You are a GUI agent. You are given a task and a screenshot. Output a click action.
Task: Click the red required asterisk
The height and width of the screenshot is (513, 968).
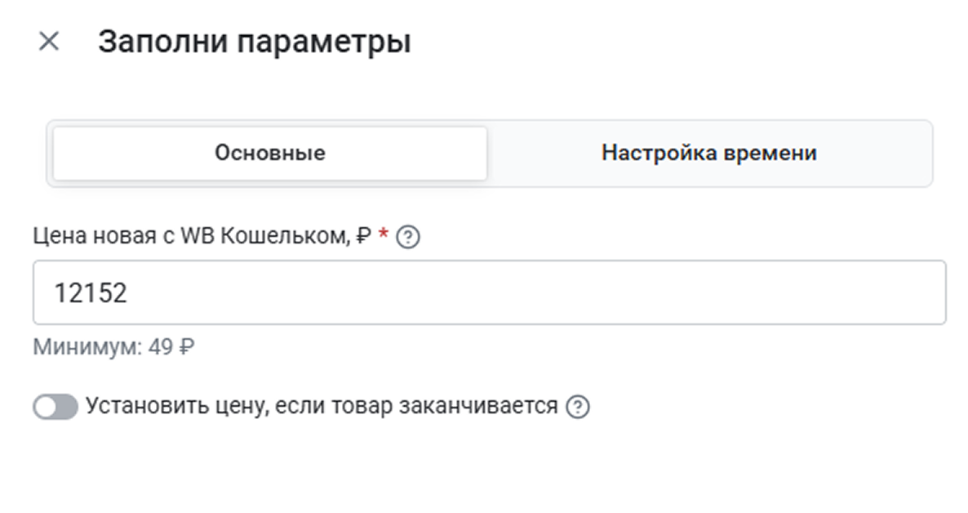tap(384, 234)
